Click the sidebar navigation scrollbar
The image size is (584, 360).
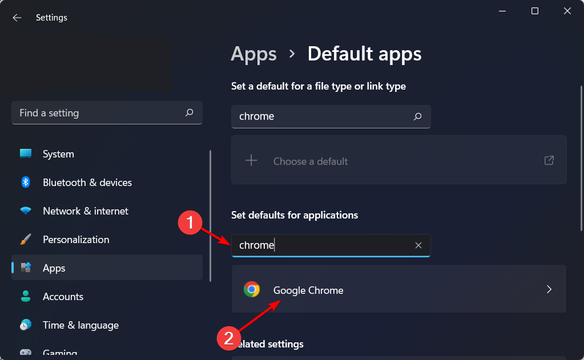coord(211,216)
